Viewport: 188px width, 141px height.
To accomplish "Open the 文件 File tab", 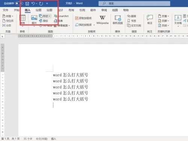I will (x=5, y=10).
